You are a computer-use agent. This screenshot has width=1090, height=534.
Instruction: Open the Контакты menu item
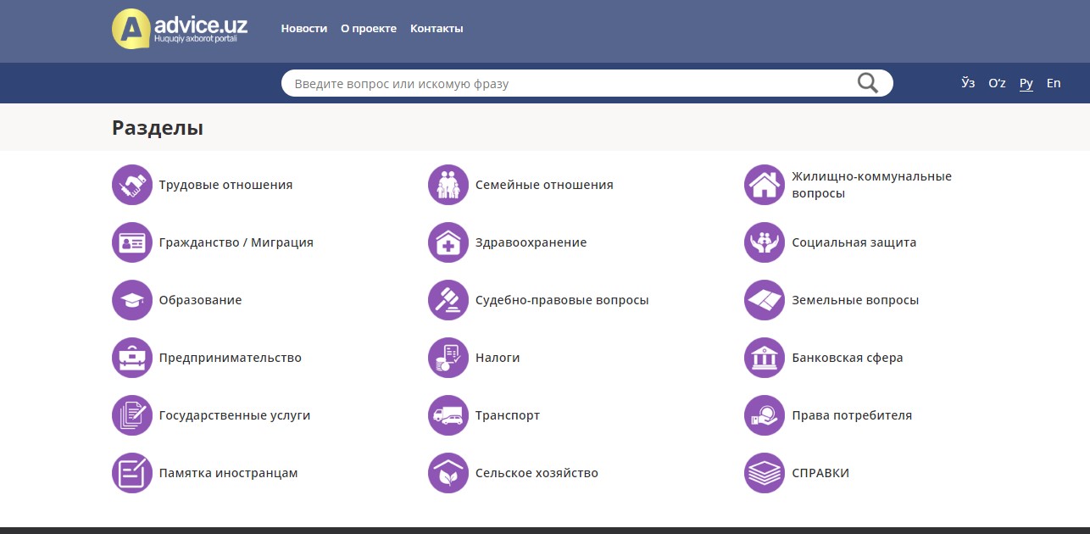click(437, 28)
